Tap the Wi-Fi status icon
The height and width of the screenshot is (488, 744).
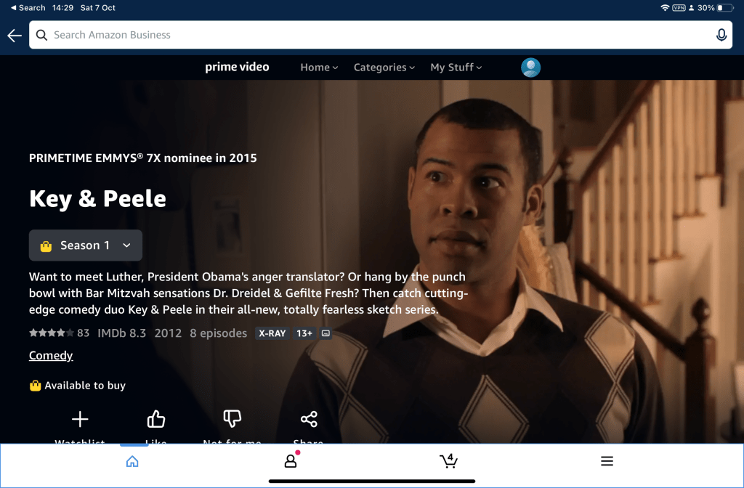pyautogui.click(x=664, y=7)
